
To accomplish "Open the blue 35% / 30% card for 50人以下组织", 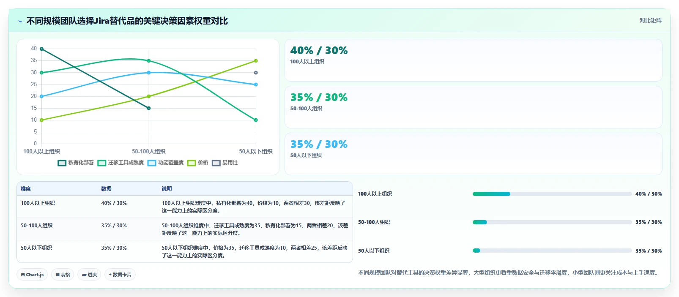I will [x=474, y=154].
